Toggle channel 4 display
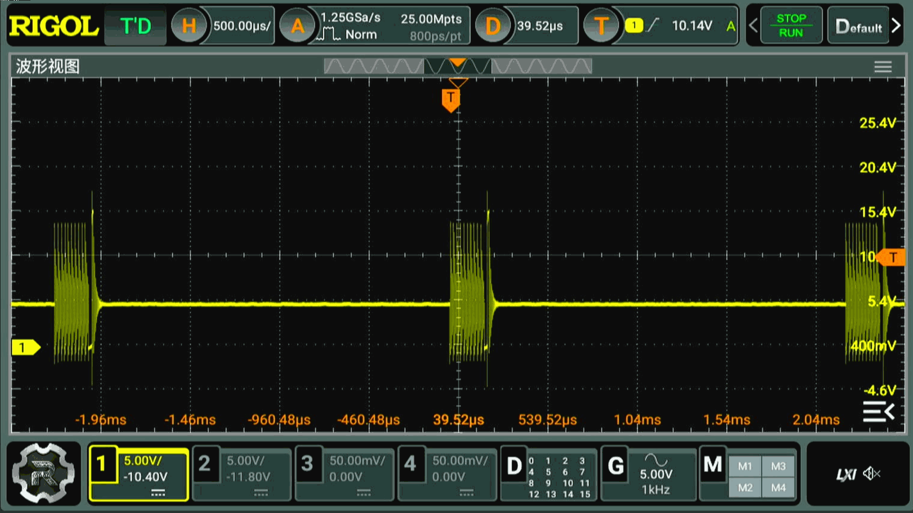913x513 pixels. click(410, 464)
